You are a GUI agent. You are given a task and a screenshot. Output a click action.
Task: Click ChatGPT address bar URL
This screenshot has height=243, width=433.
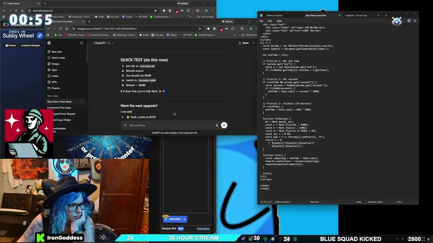tap(107, 29)
